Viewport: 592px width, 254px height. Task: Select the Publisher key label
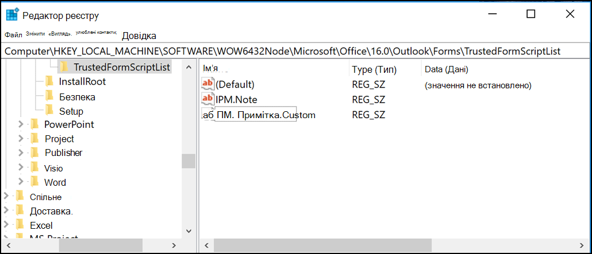[63, 153]
